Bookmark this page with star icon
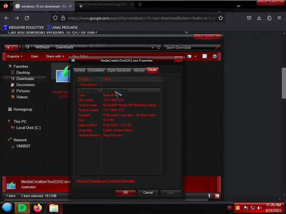The width and height of the screenshot is (286, 214). click(221, 18)
